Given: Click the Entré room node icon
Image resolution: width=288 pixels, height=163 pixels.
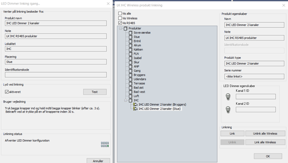Looking at the screenshot, I should point(131,41).
